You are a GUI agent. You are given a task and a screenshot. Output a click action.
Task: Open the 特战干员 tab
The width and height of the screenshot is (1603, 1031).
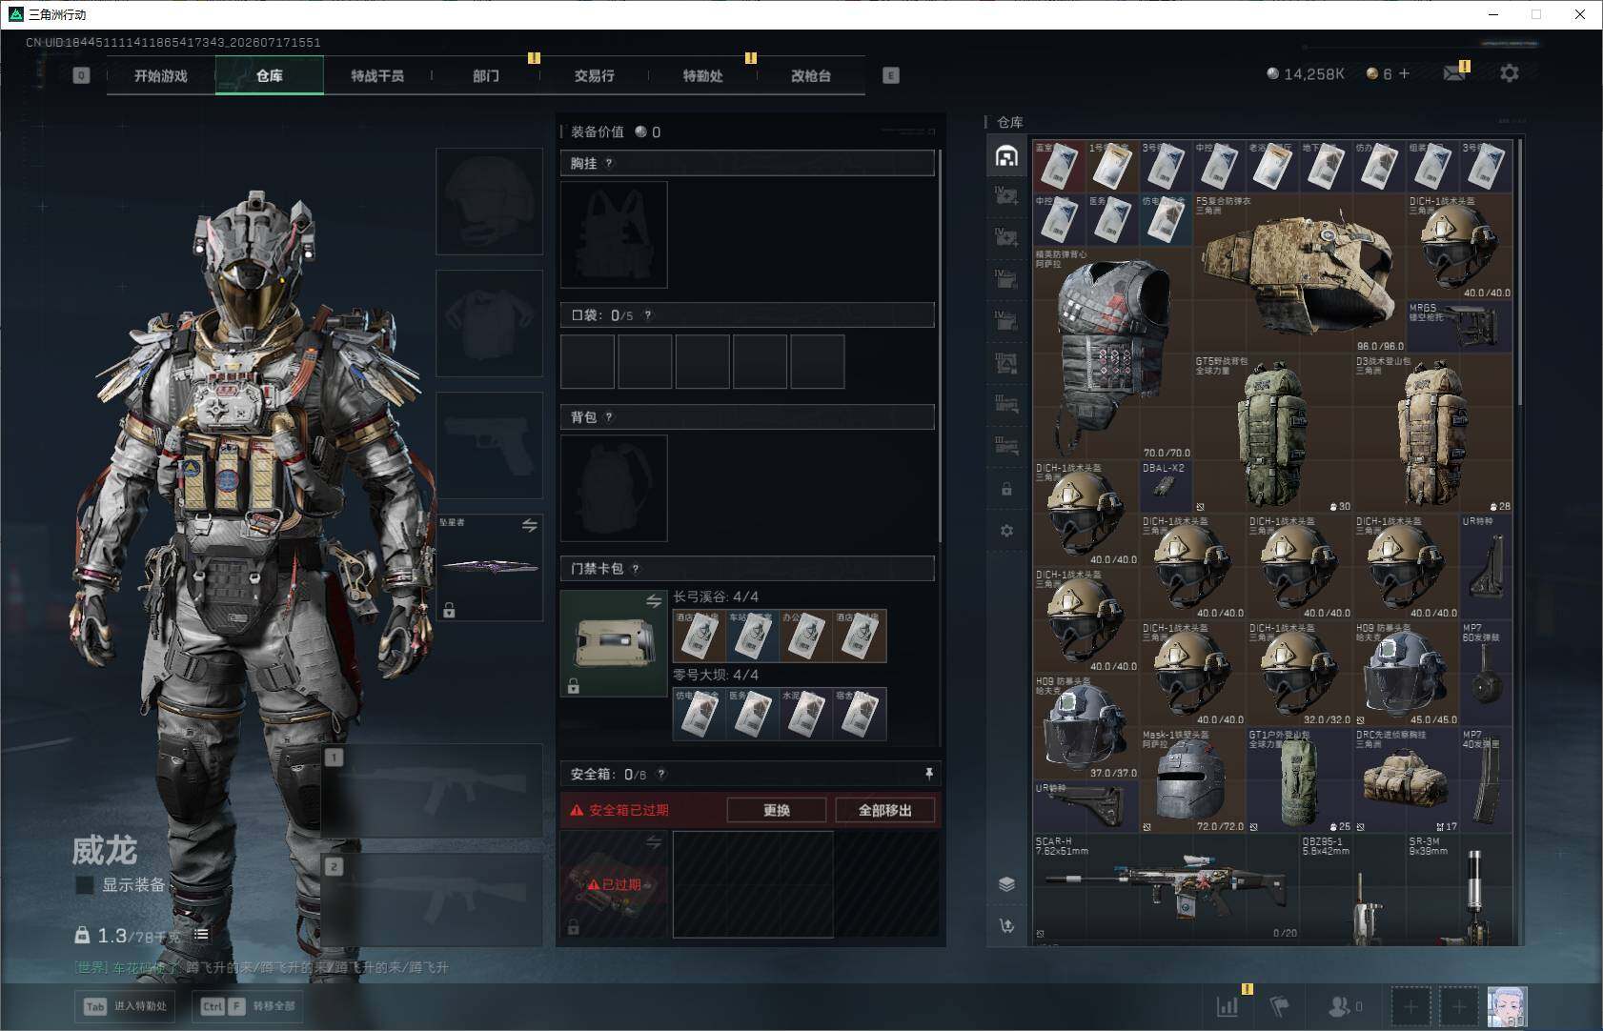(377, 75)
